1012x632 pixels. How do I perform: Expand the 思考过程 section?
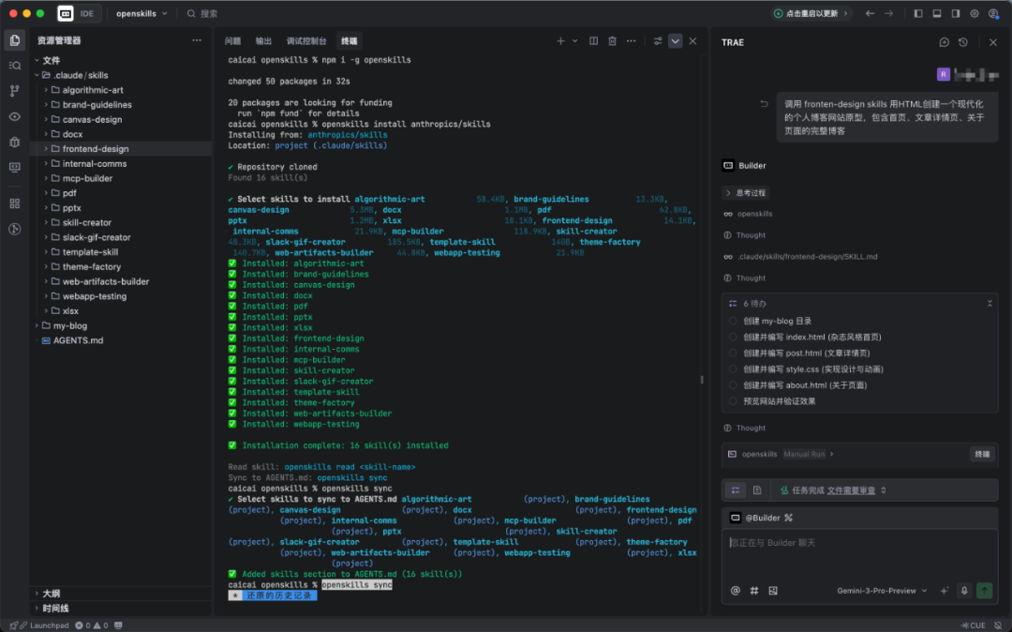click(746, 192)
